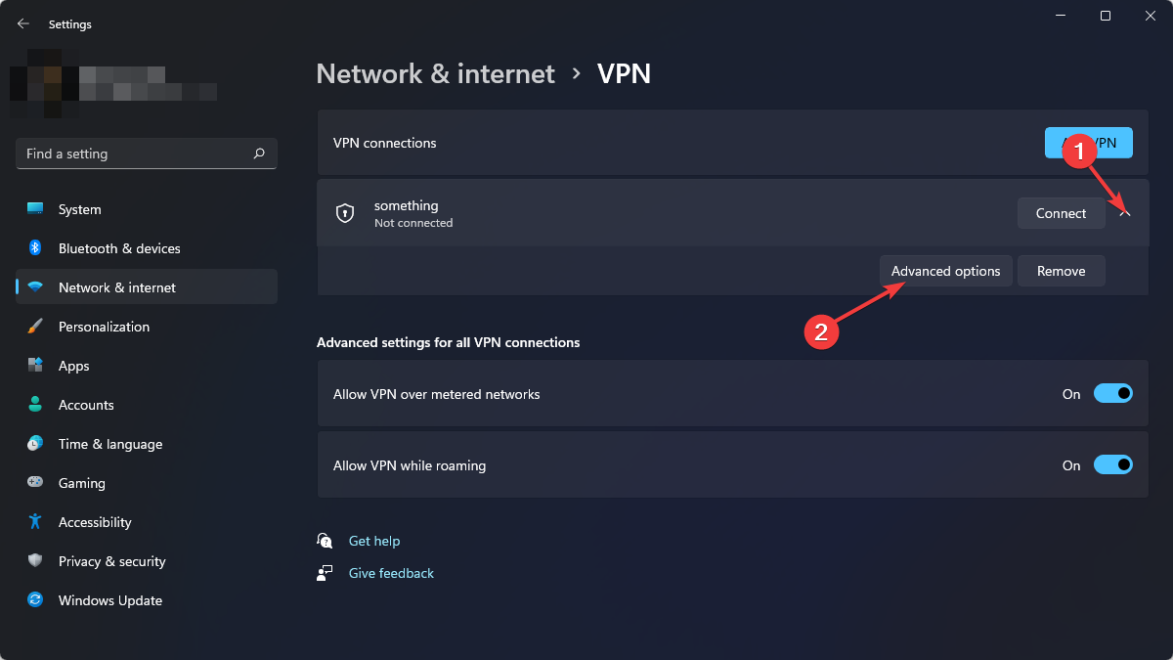Click the Personalization brush icon
Screen dimensions: 1173x660
pos(35,326)
